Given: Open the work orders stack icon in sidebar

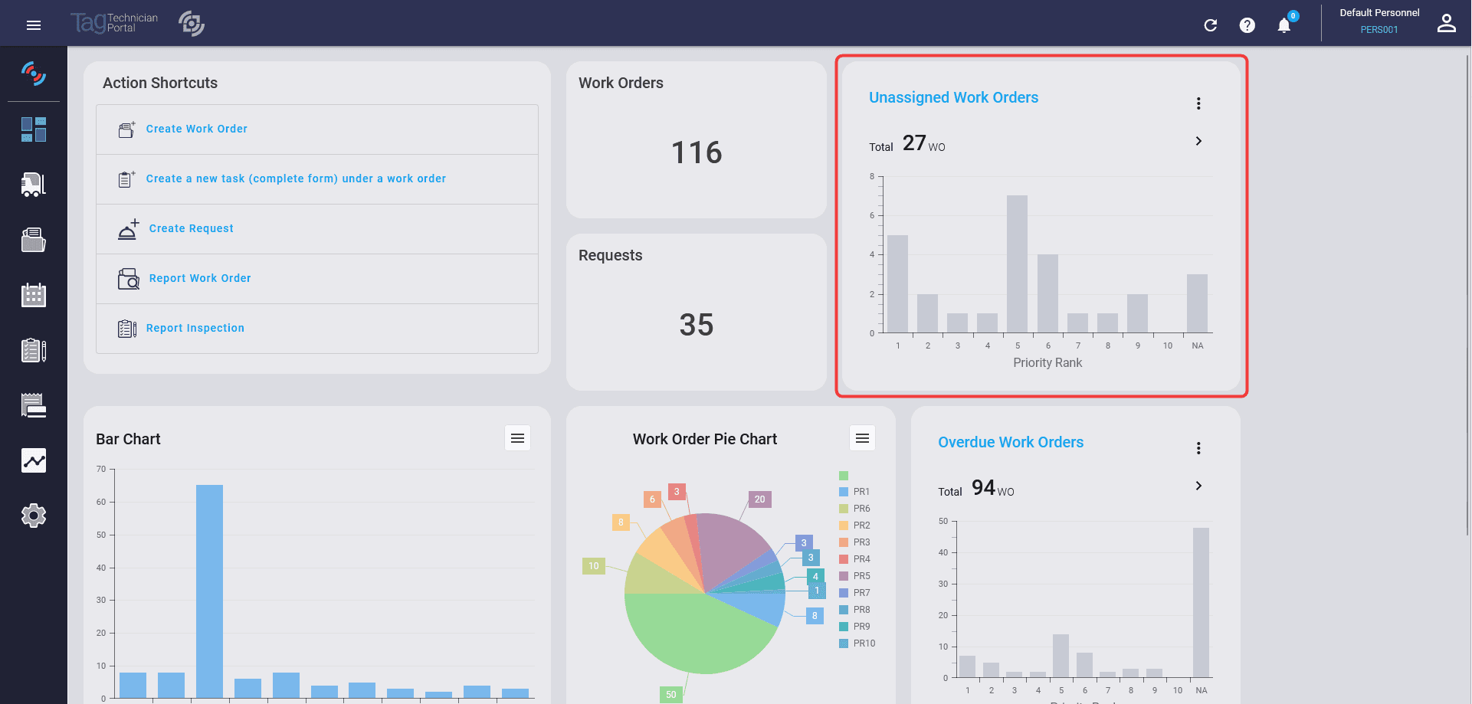Looking at the screenshot, I should 34,240.
